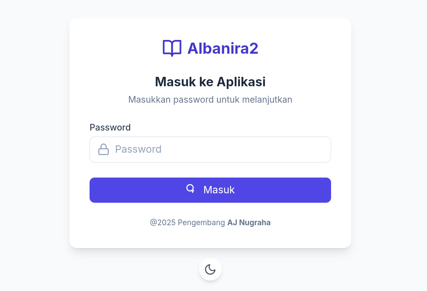The width and height of the screenshot is (427, 291).
Task: Click the Password field label
Action: click(x=110, y=127)
